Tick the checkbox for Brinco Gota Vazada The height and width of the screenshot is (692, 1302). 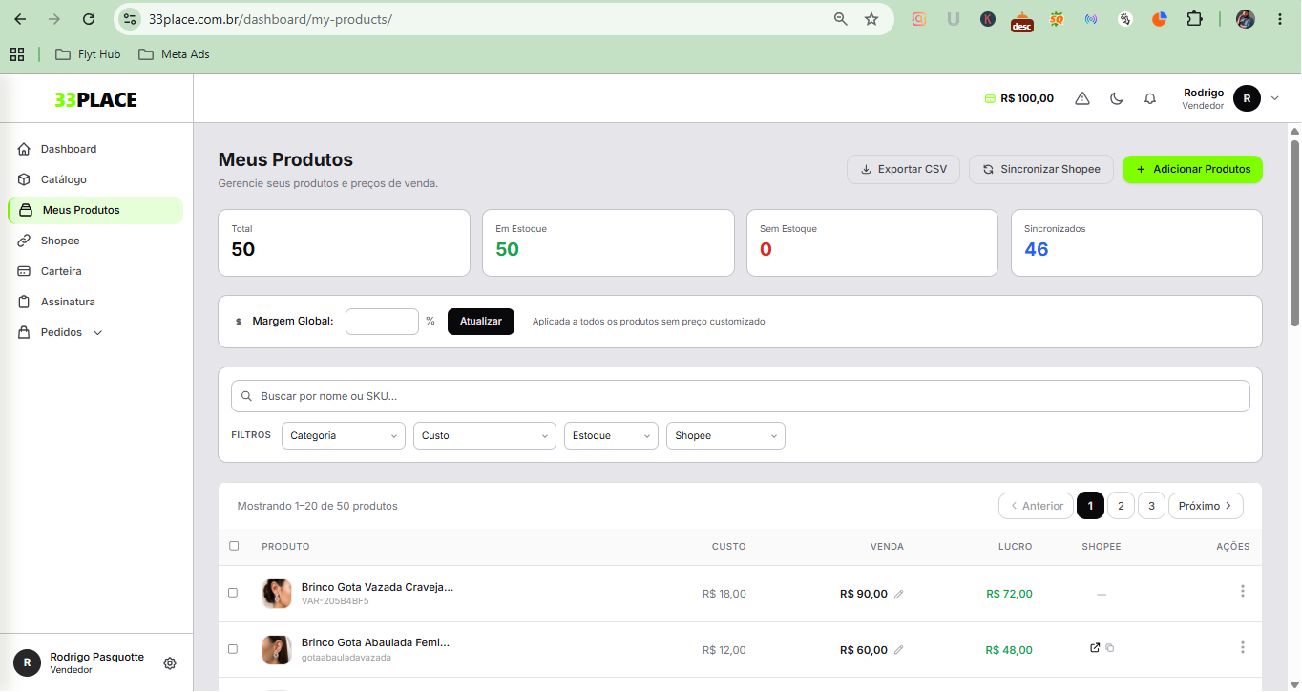click(x=233, y=593)
